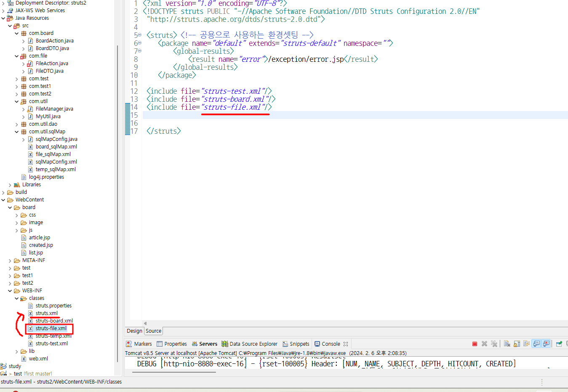Terminate the running Tomcat server
Viewport: 568px width, 392px height.
(x=475, y=344)
